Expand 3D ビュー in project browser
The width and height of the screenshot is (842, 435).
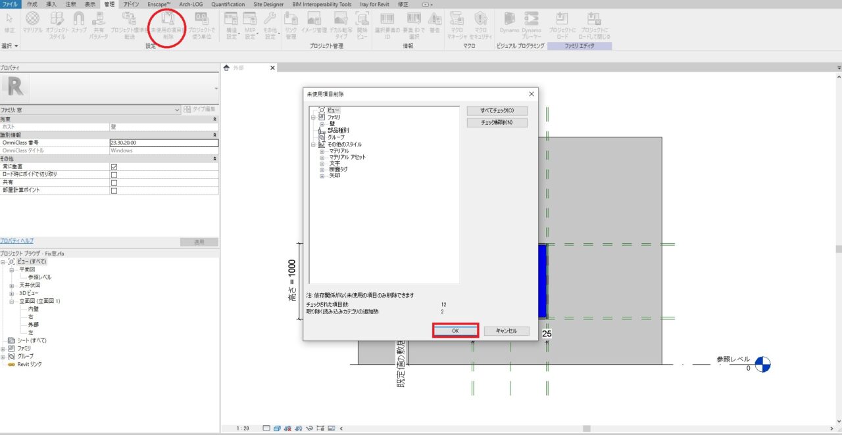pos(12,293)
